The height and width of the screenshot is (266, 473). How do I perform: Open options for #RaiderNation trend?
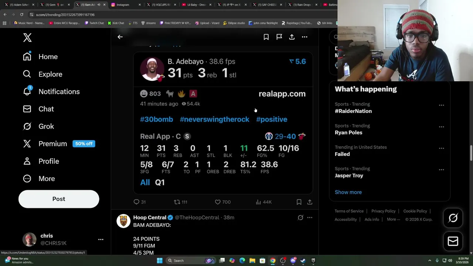(x=441, y=105)
